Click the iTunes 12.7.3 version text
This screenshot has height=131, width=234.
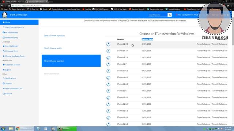coord(122,44)
